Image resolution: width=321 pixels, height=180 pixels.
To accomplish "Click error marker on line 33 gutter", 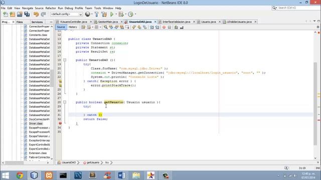I will 60,123.
